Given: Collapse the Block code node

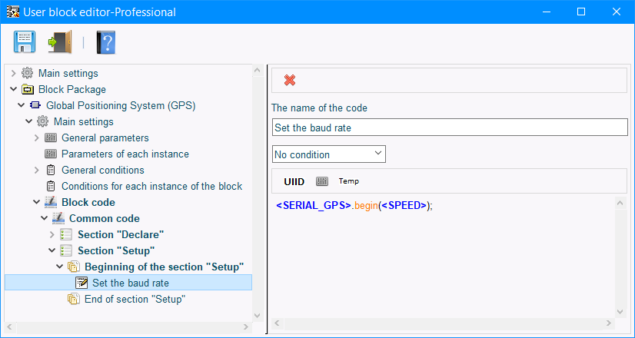Looking at the screenshot, I should point(36,202).
